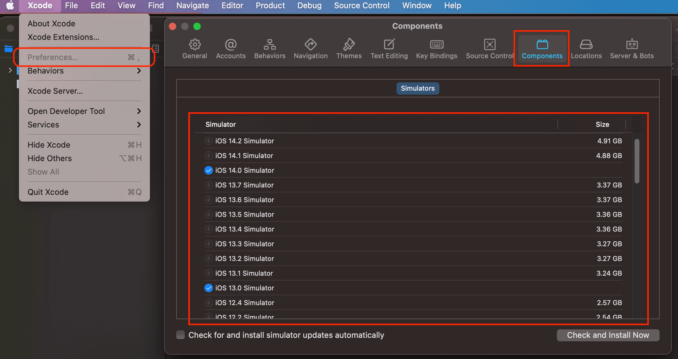Expand the project tree disclosure arrow in the Xcode project window
The width and height of the screenshot is (678, 359).
tap(10, 70)
